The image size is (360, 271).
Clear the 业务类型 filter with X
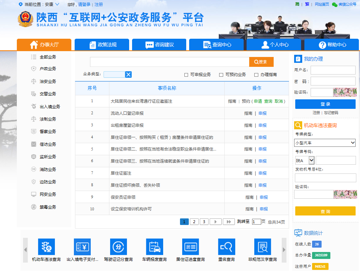click(128, 75)
